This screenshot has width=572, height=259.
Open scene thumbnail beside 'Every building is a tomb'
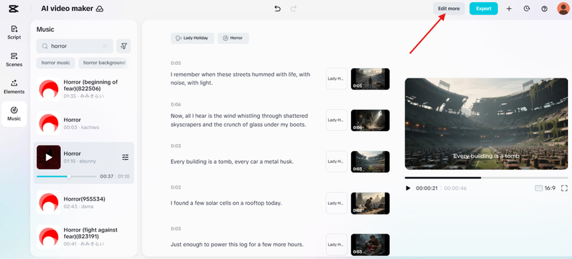370,162
